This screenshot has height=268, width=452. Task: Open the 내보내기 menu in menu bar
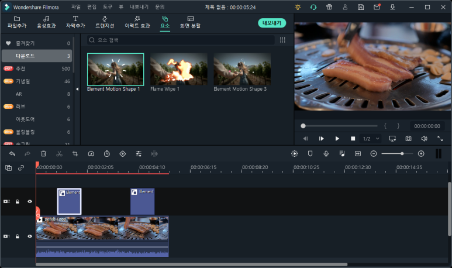click(x=139, y=7)
